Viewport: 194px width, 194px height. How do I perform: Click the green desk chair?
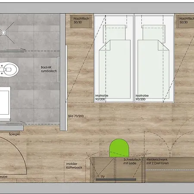119,148
